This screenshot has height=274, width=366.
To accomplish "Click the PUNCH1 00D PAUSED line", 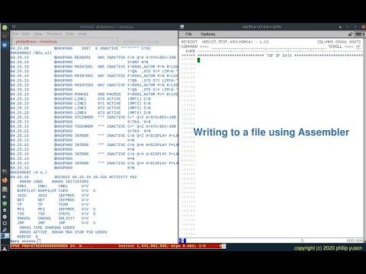I will (94, 94).
